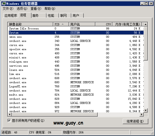
Task: Select svchost.exe with PID 928
Action: tap(76, 107)
